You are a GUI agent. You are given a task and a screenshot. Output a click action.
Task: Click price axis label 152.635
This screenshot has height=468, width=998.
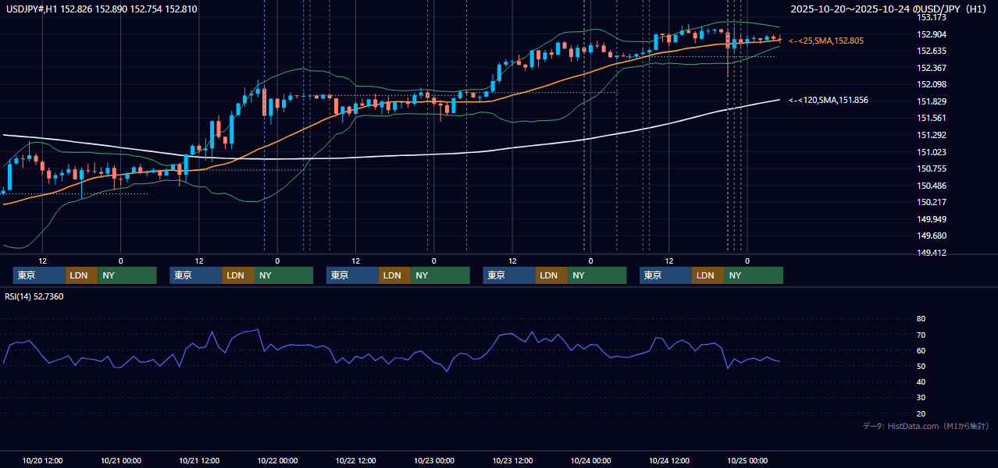click(x=932, y=51)
